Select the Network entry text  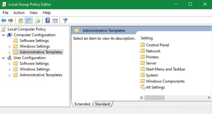click(x=153, y=51)
